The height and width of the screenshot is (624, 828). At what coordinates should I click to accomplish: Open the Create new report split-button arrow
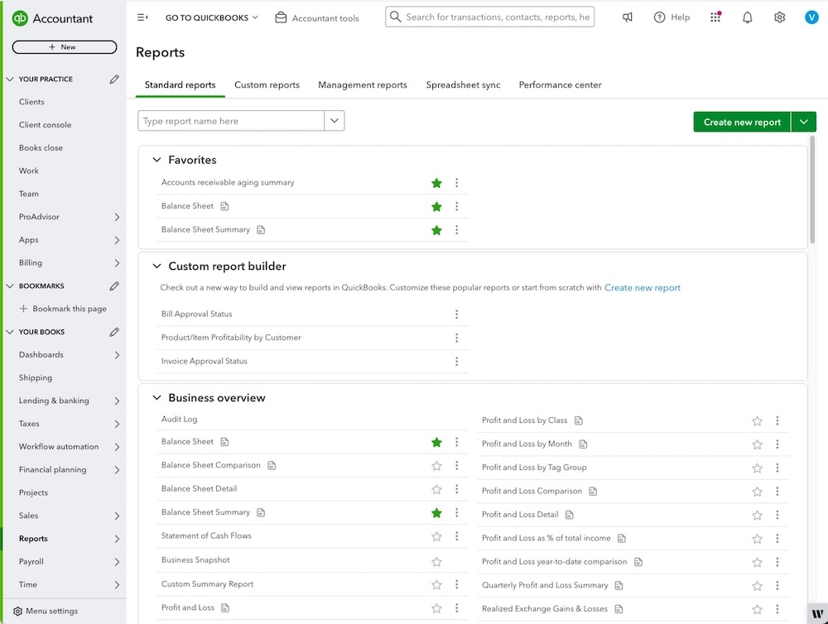click(803, 122)
